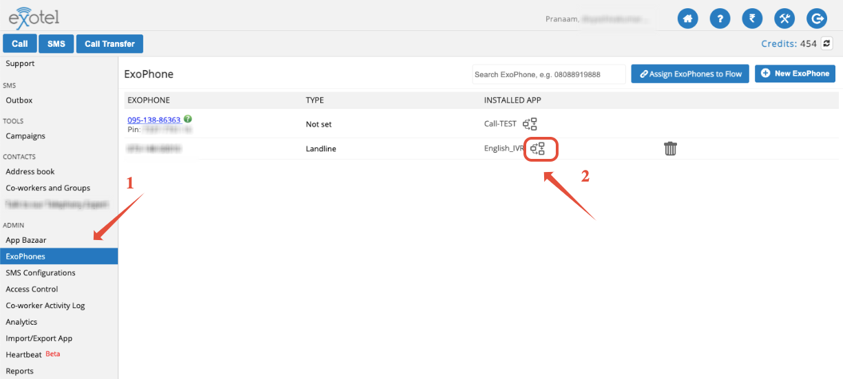Open the Home icon in the header
The width and height of the screenshot is (843, 379).
[688, 19]
